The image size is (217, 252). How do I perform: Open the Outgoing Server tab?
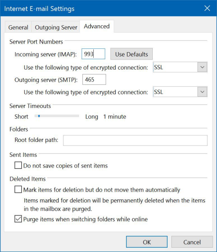(x=56, y=27)
